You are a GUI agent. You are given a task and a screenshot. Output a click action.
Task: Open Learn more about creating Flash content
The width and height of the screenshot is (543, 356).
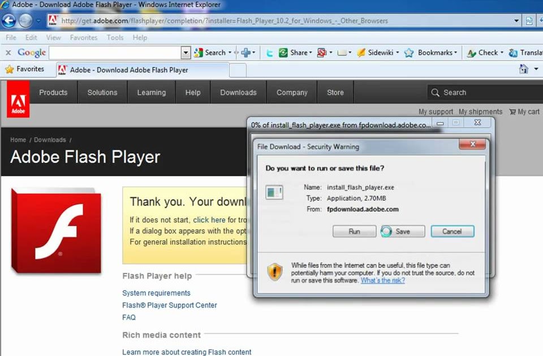pyautogui.click(x=187, y=352)
